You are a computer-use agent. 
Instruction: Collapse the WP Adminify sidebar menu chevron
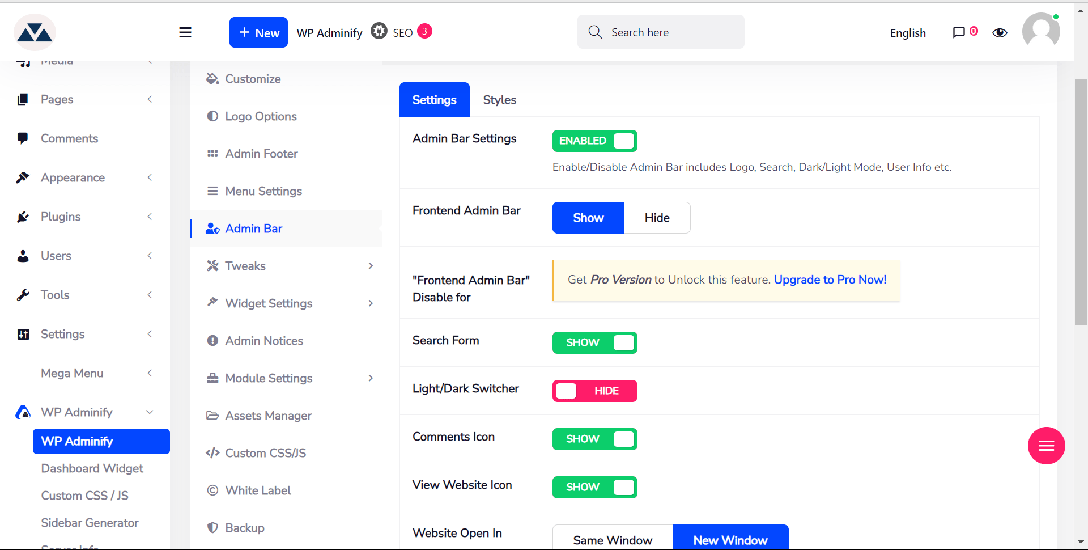150,412
